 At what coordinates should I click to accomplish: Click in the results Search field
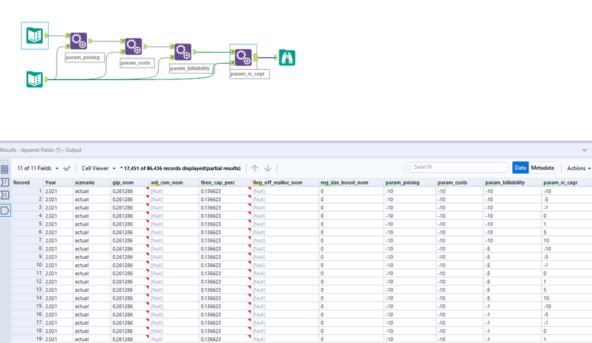pyautogui.click(x=456, y=167)
